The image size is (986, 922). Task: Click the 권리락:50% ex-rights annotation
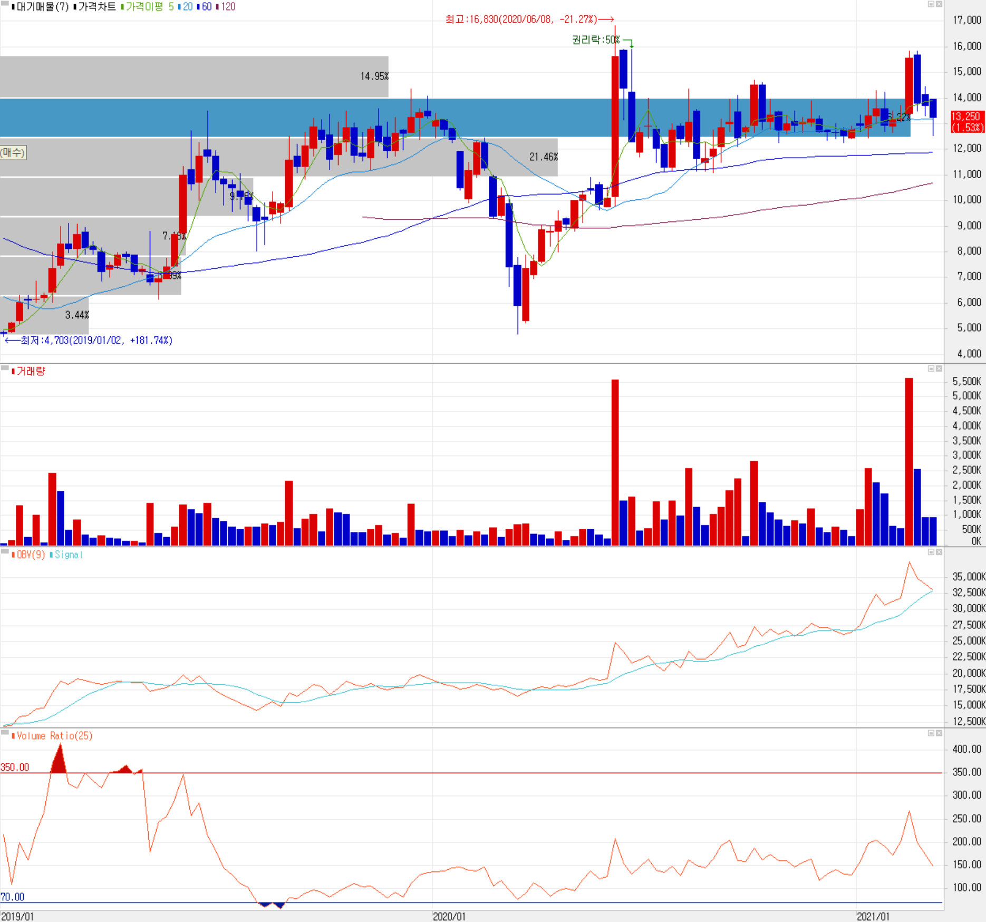click(596, 40)
